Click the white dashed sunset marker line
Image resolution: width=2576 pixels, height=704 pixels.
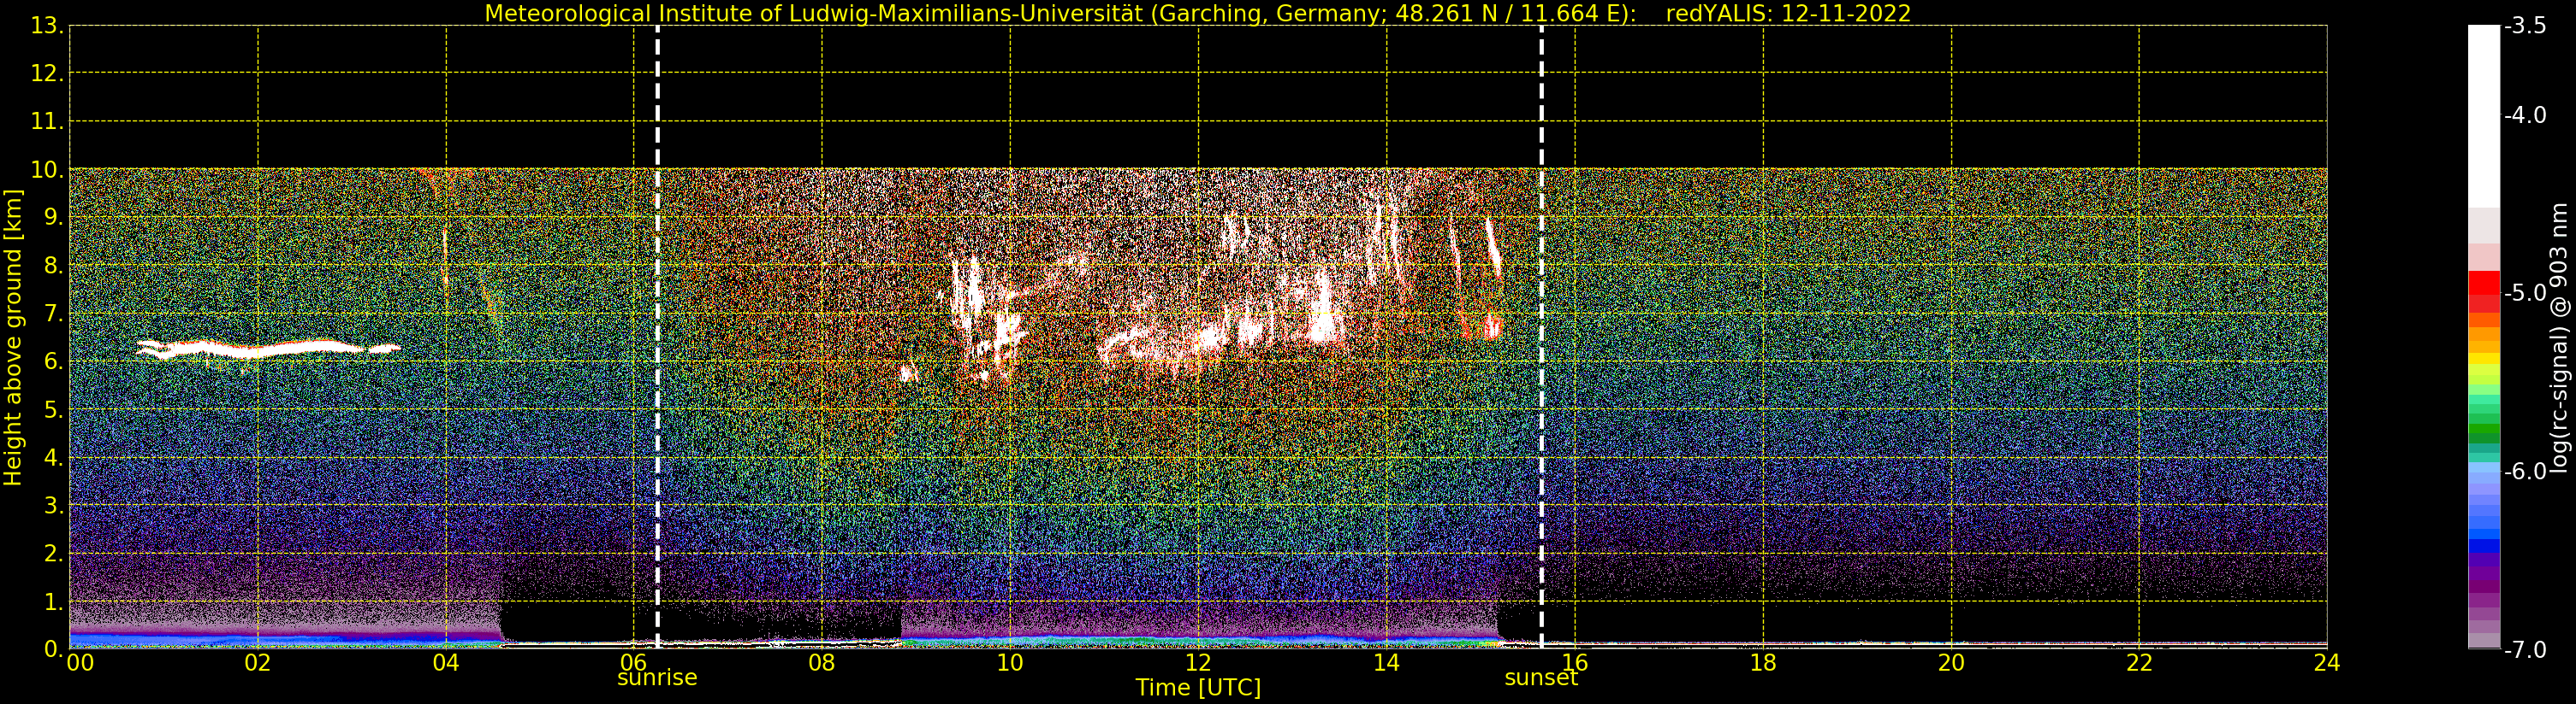point(1541,337)
